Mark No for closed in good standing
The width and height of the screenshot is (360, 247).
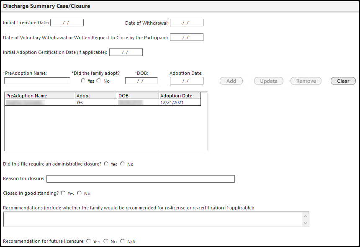[80, 194]
